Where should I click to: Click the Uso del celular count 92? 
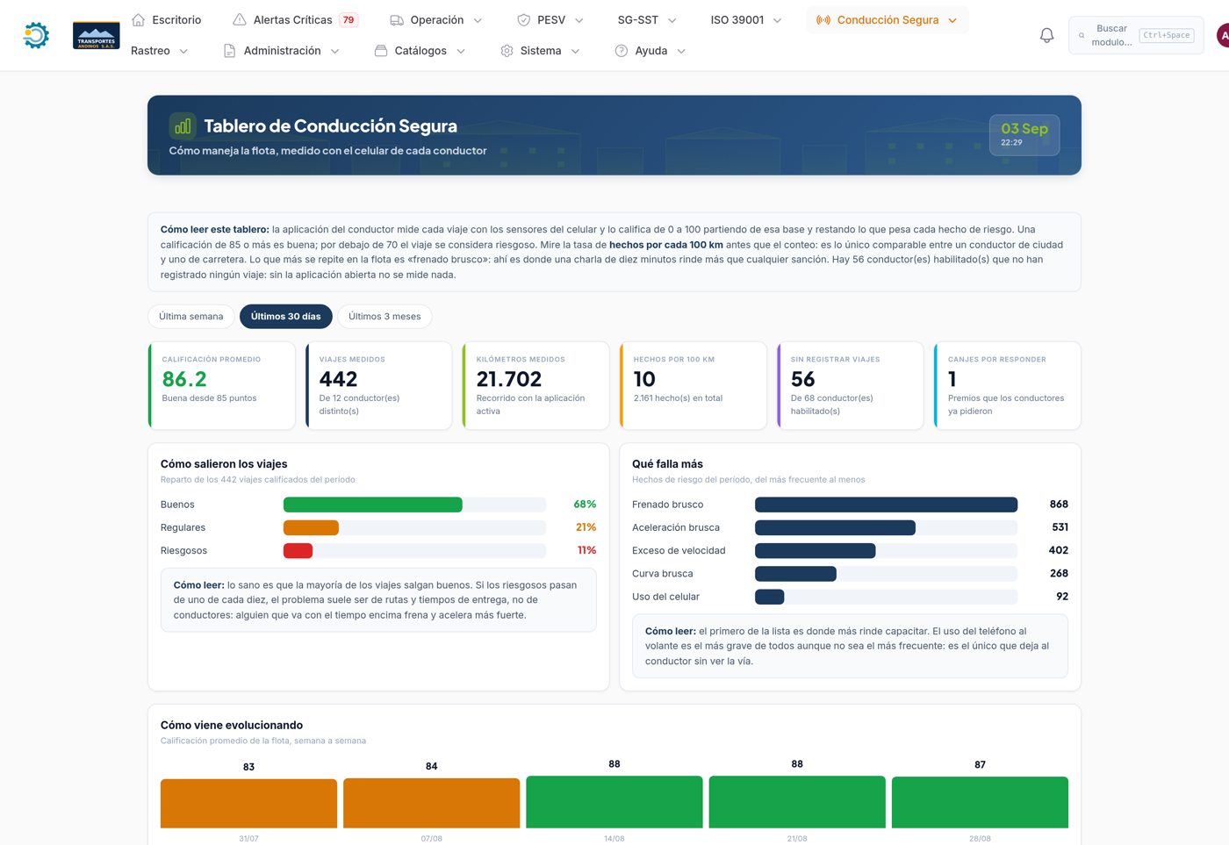coord(1062,597)
